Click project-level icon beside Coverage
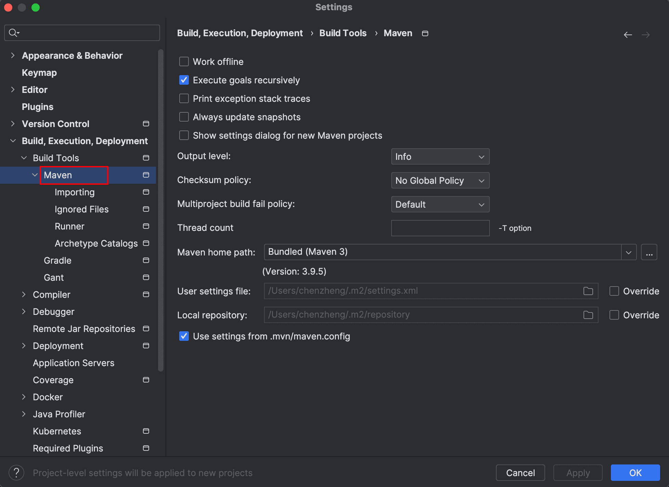This screenshot has width=669, height=487. click(x=146, y=380)
